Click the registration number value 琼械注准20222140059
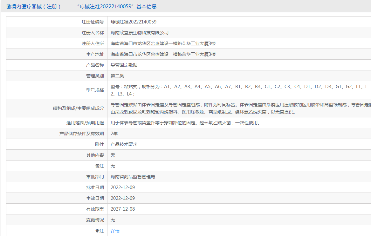 (x=134, y=22)
